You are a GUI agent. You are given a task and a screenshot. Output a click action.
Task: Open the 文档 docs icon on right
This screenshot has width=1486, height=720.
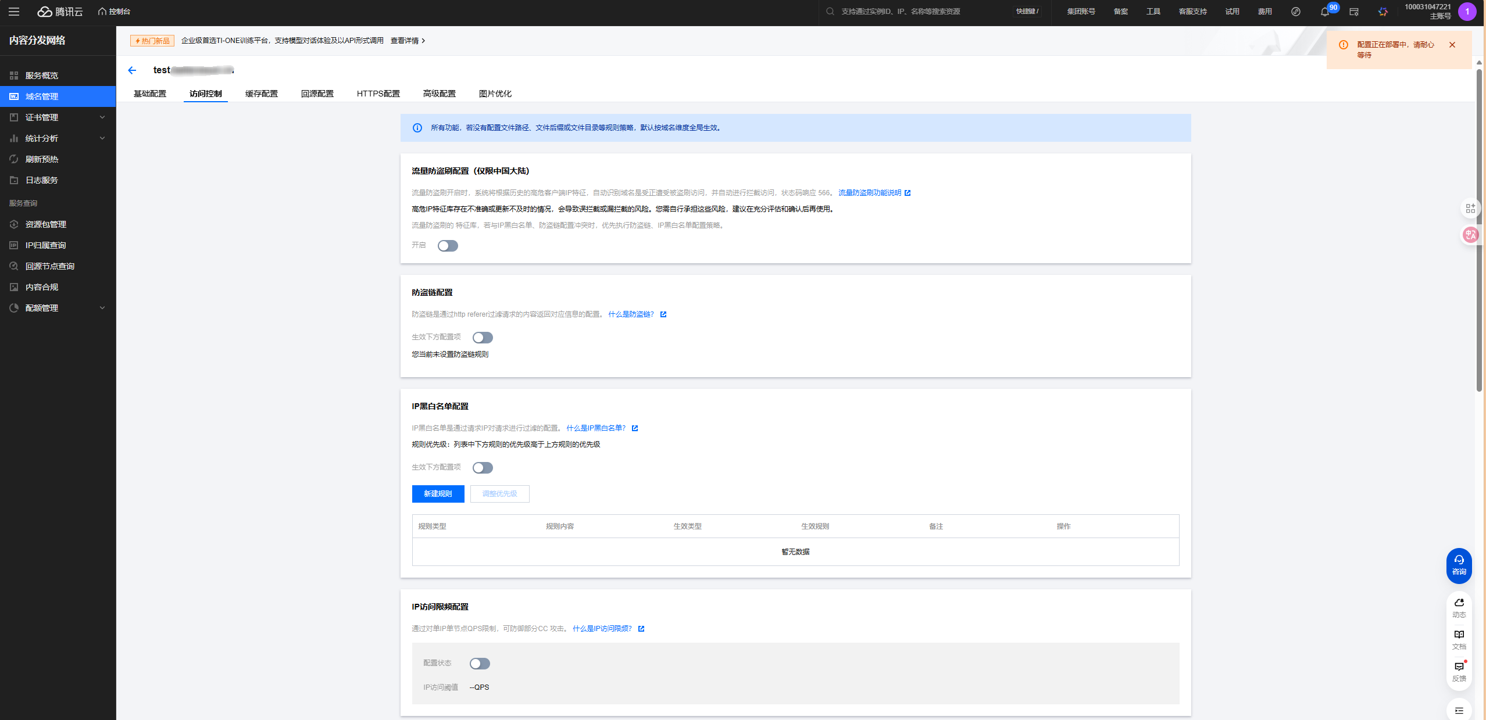[x=1459, y=639]
